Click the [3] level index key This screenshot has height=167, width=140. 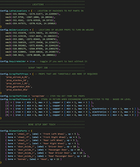point(7,109)
